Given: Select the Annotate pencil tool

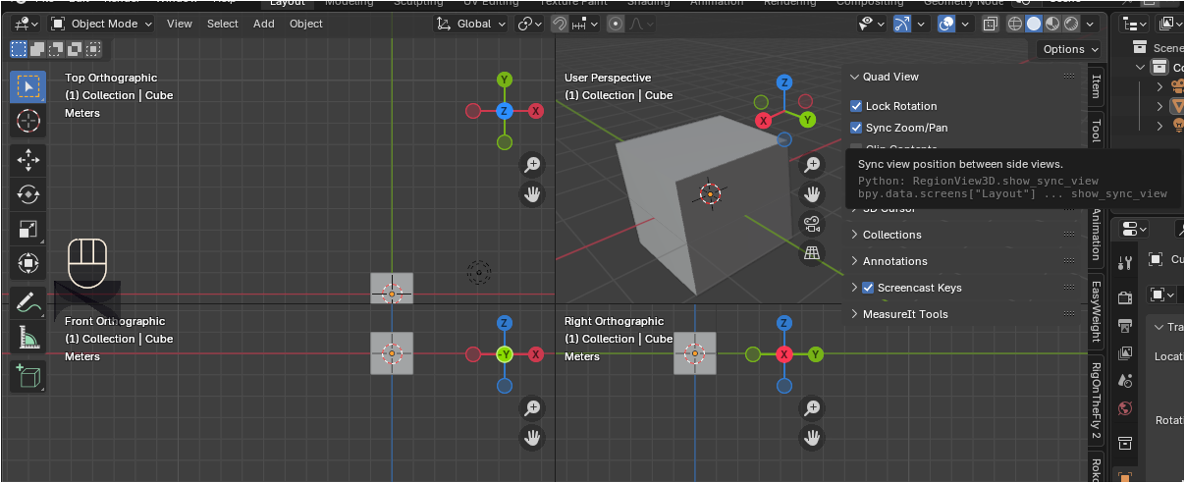Looking at the screenshot, I should (28, 302).
